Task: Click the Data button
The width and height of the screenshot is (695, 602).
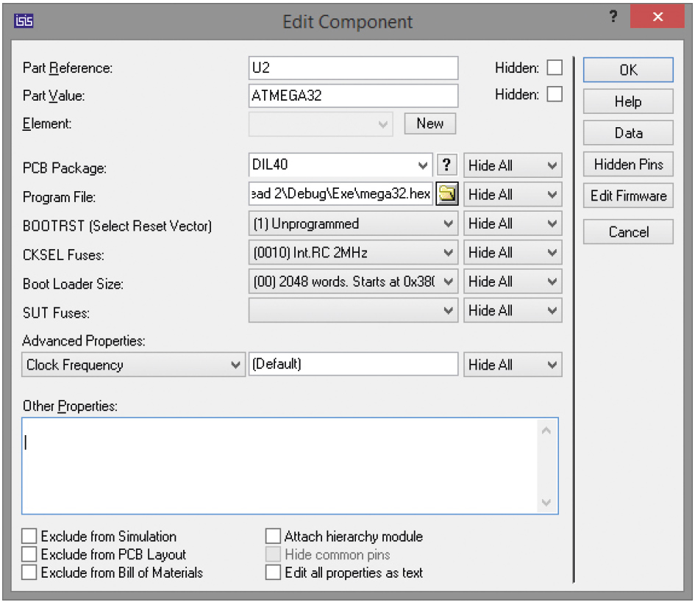Action: tap(628, 133)
